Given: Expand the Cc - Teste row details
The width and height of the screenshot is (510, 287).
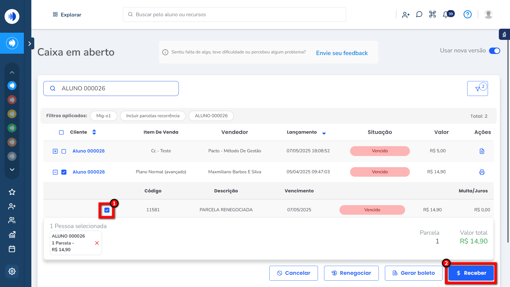Looking at the screenshot, I should [55, 151].
